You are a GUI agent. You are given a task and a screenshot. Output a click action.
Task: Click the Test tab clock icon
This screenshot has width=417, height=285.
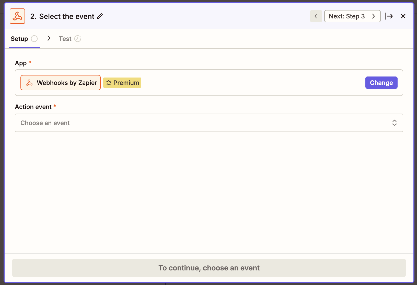click(78, 39)
